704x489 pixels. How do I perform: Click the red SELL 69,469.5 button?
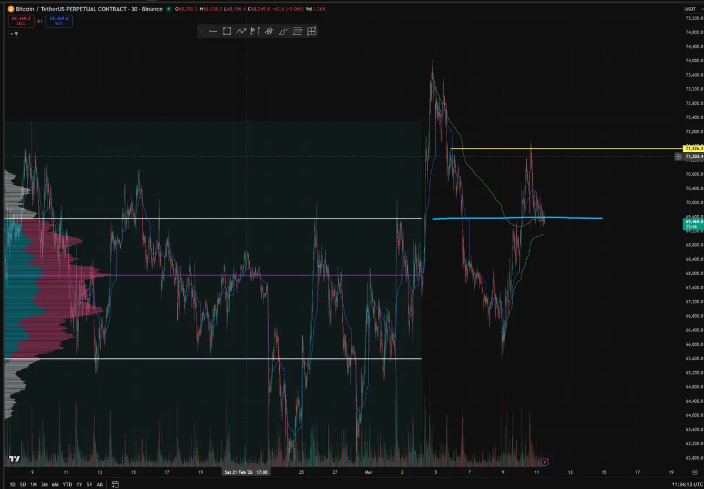pos(21,21)
